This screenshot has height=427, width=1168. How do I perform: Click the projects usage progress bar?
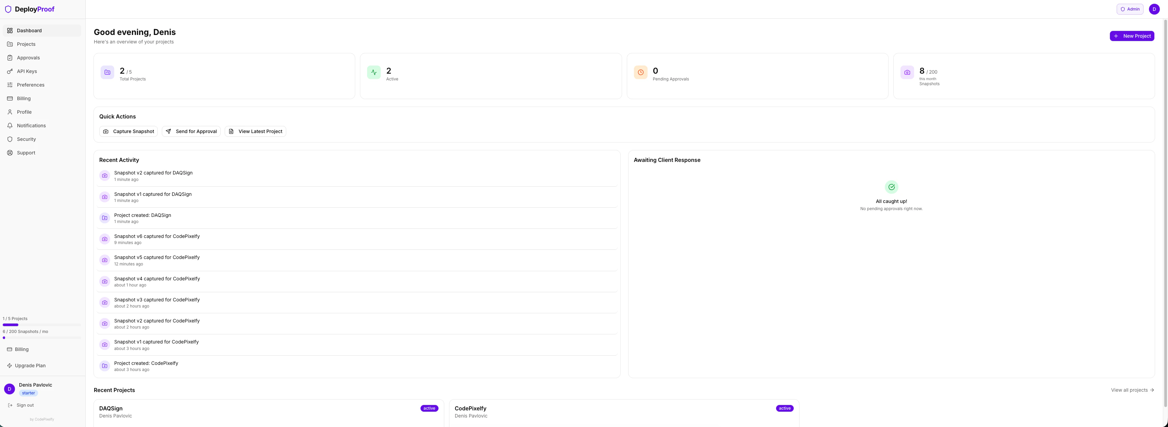click(x=41, y=325)
